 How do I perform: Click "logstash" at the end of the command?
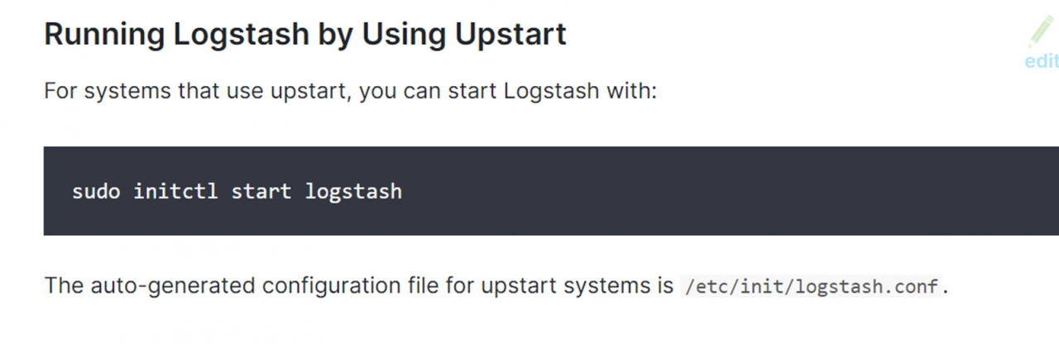tap(353, 192)
